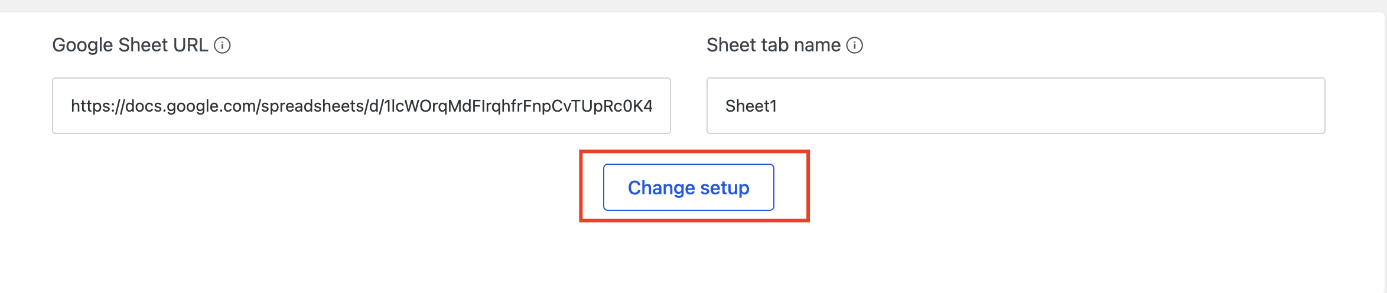Click the Change setup button
The width and height of the screenshot is (1387, 293).
688,187
